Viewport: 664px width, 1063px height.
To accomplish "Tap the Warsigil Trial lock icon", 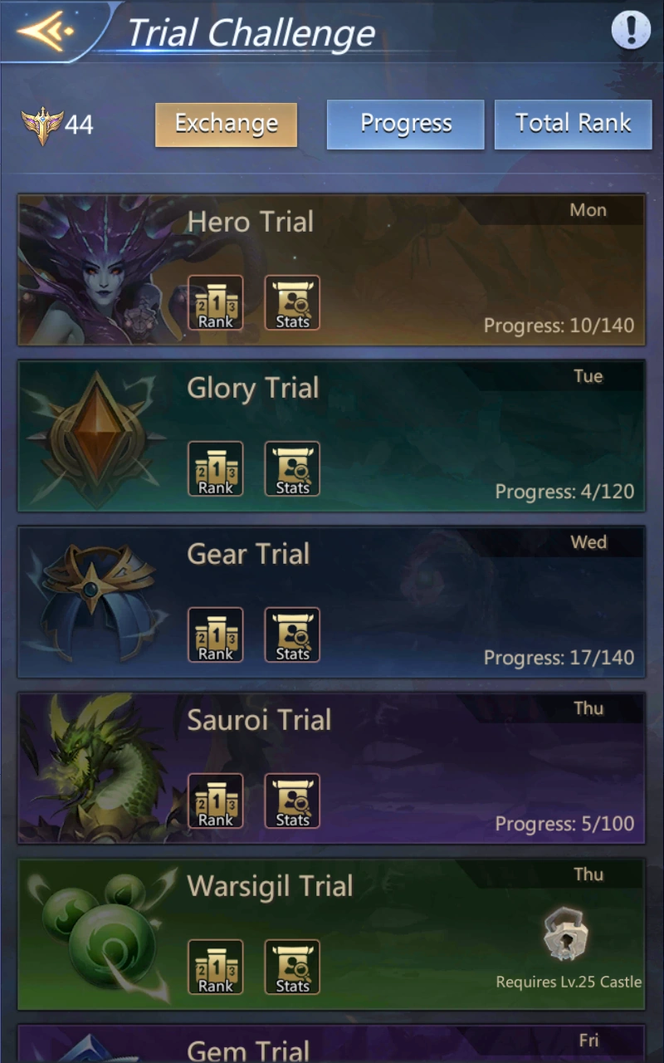I will [568, 935].
